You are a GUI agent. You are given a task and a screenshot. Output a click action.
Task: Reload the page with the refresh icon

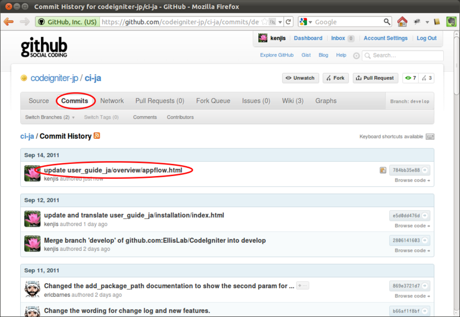coord(289,22)
